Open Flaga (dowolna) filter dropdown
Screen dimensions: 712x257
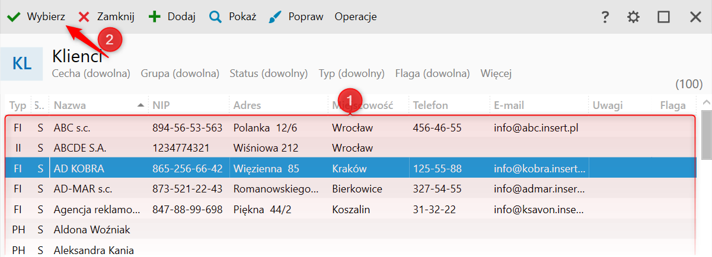click(x=432, y=74)
